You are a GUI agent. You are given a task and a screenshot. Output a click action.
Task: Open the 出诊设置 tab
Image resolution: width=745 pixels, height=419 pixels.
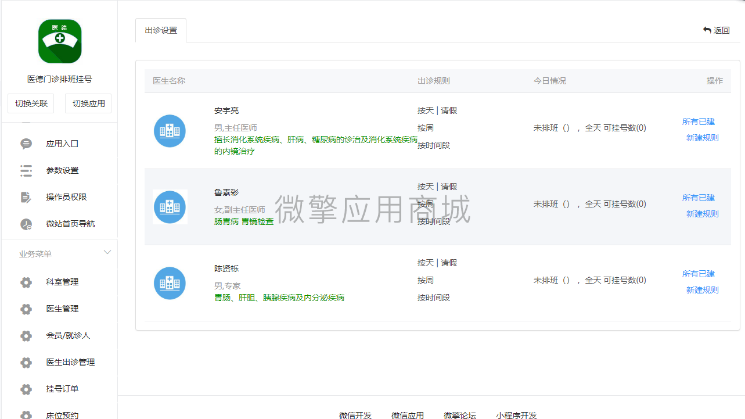point(161,30)
